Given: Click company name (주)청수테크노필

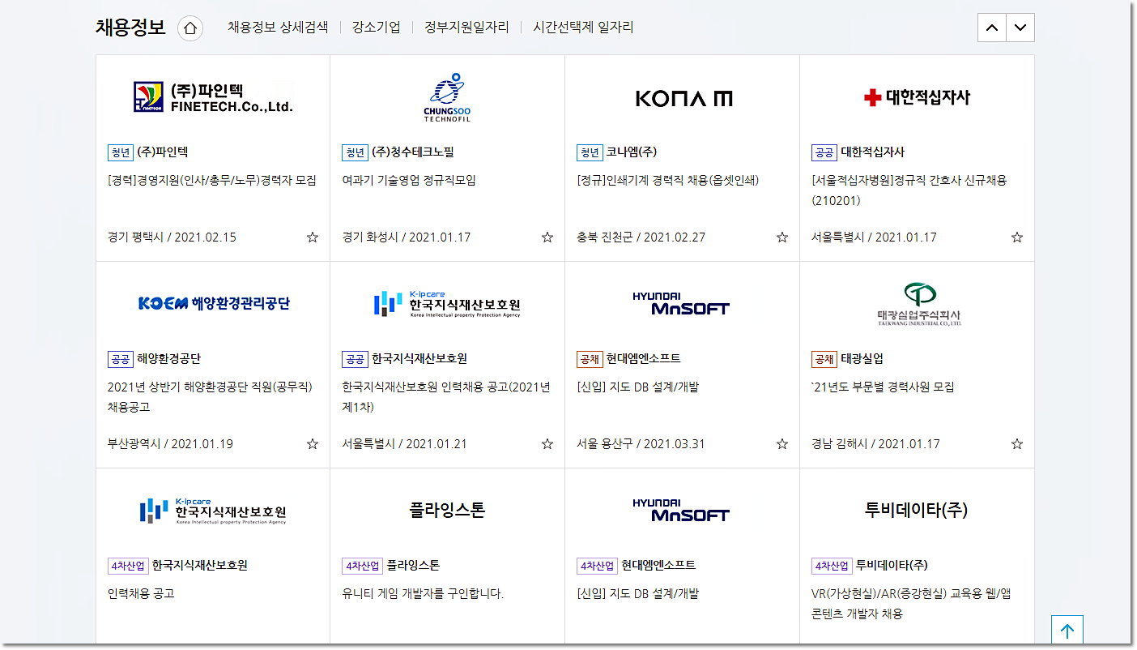Looking at the screenshot, I should click(x=413, y=152).
